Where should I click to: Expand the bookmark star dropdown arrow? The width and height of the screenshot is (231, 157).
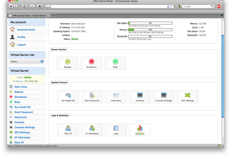click(172, 6)
